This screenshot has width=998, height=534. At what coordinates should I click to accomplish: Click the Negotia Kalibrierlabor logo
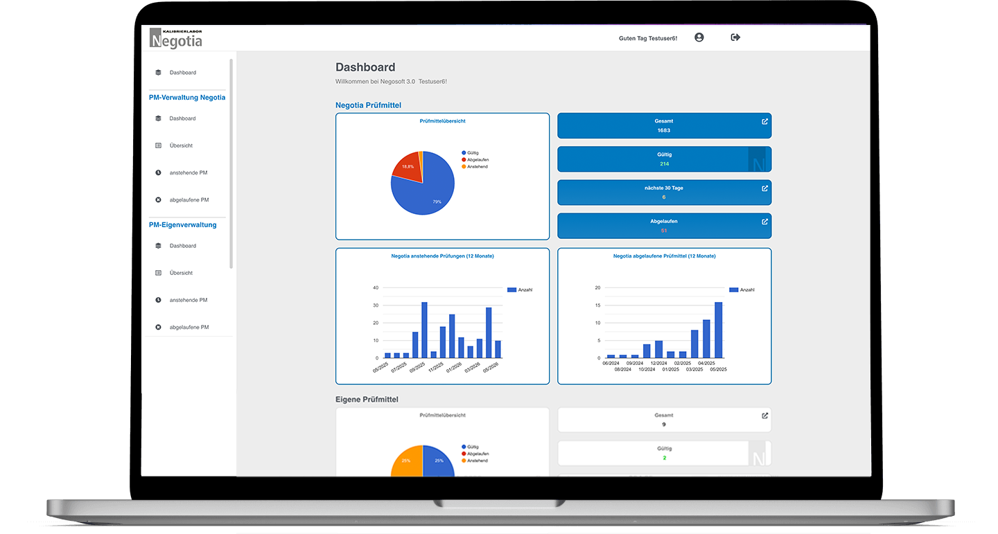tap(175, 38)
